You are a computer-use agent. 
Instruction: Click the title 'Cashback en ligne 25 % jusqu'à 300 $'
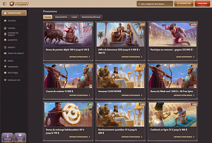[x=169, y=130]
